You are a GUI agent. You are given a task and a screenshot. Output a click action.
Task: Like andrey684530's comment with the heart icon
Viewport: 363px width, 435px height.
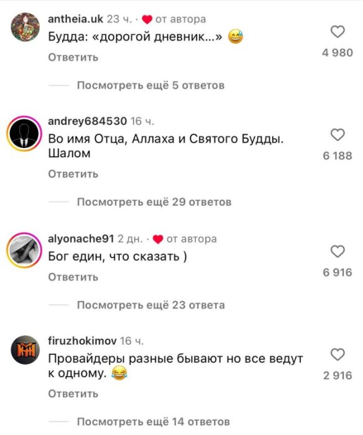click(x=338, y=135)
